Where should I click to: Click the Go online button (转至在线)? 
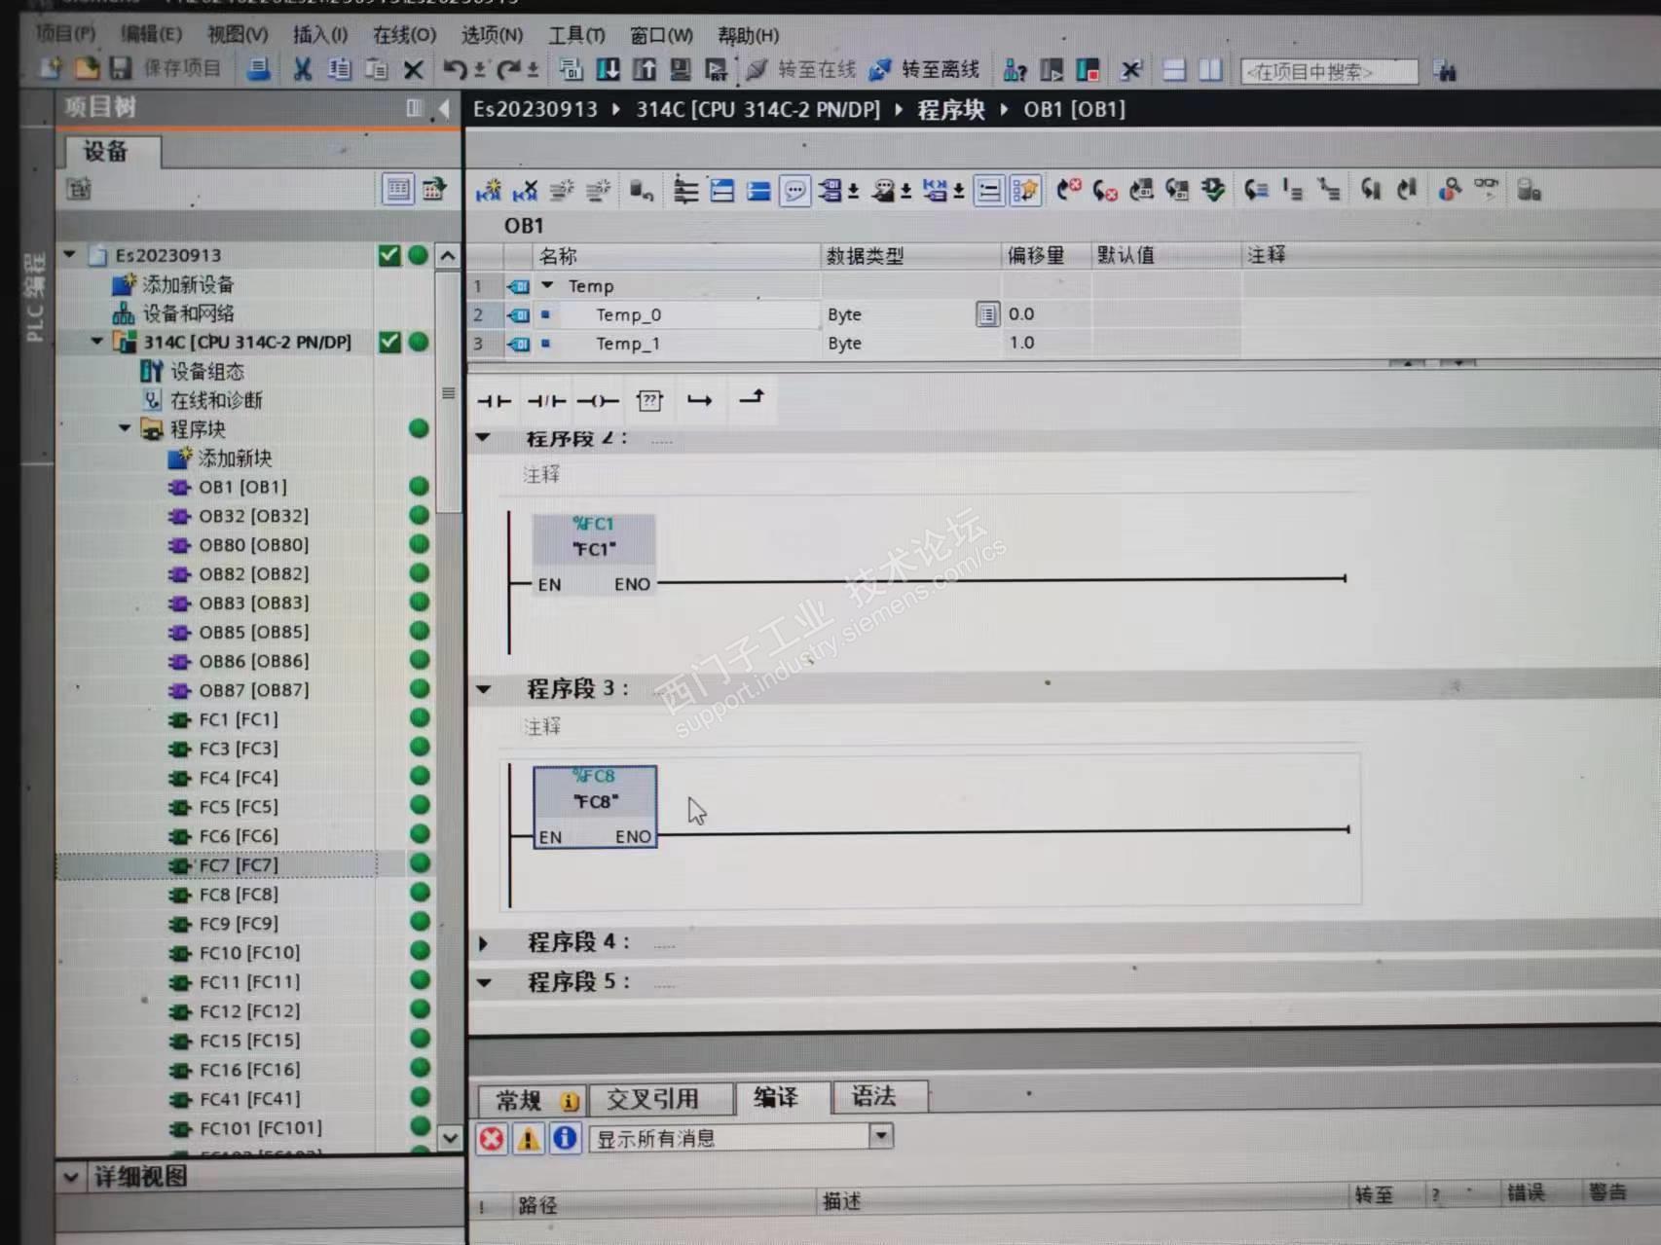tap(801, 69)
